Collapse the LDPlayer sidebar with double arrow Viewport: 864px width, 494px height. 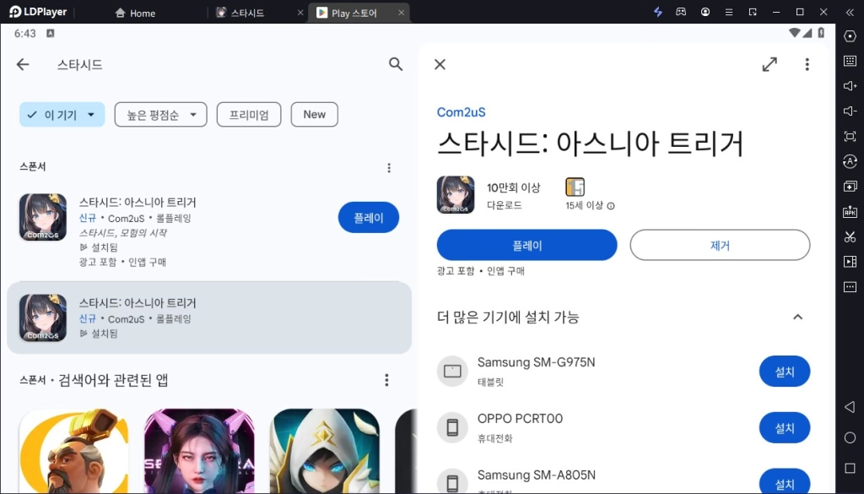coord(850,12)
